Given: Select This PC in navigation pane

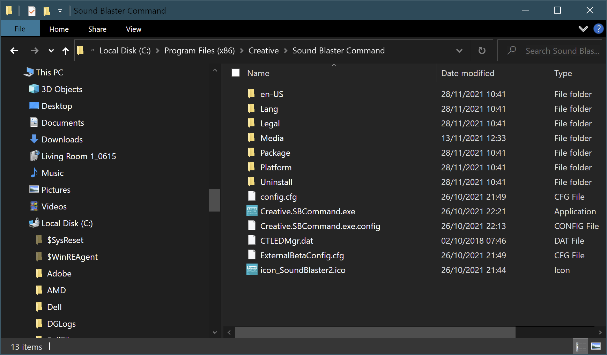Looking at the screenshot, I should click(x=49, y=73).
